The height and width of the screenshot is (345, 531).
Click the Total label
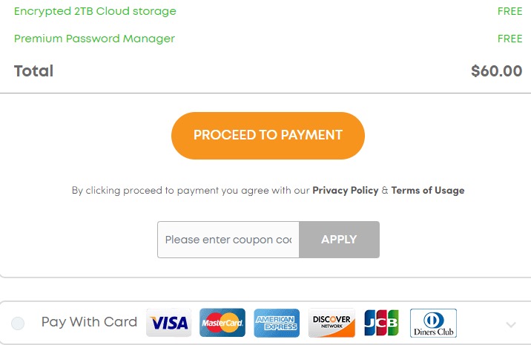(x=33, y=71)
